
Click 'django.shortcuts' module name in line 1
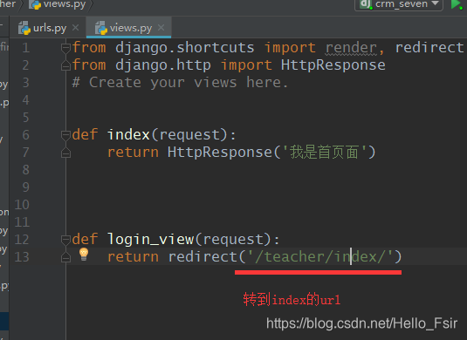tap(185, 48)
